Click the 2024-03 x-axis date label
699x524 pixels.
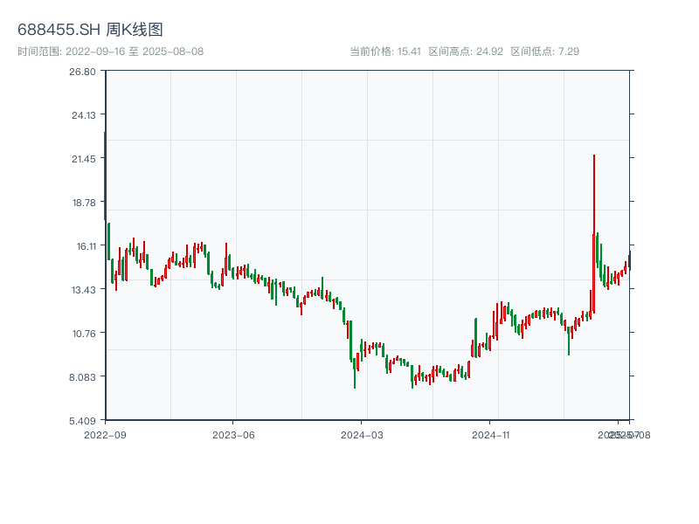pyautogui.click(x=363, y=434)
